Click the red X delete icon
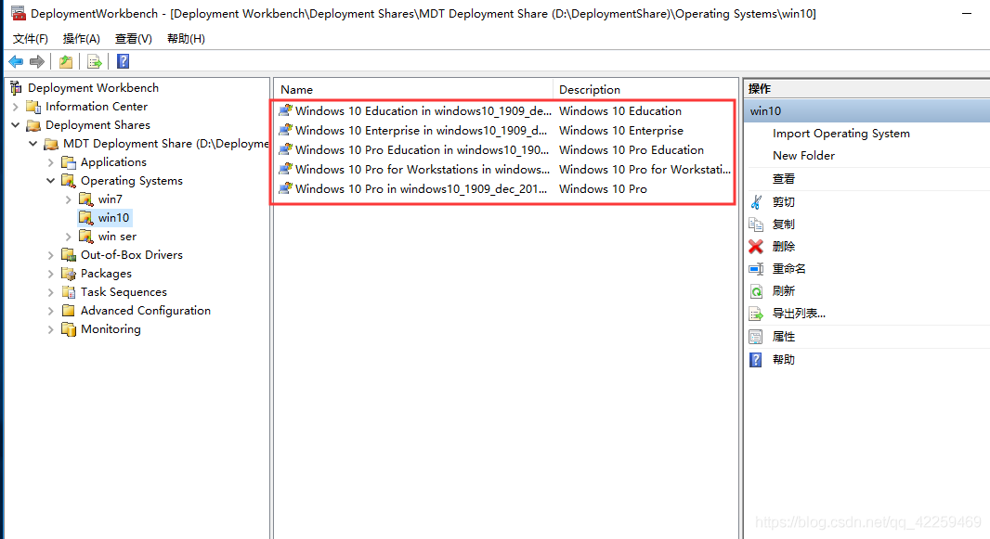 (x=756, y=247)
